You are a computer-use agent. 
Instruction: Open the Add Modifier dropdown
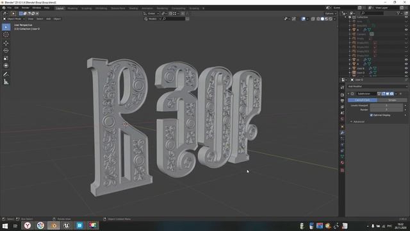click(377, 87)
